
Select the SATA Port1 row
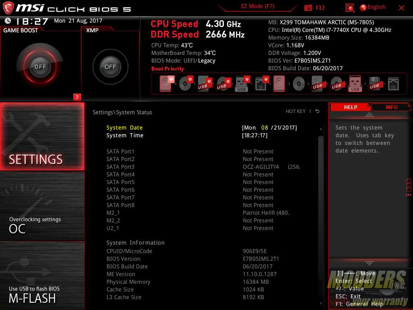203,151
